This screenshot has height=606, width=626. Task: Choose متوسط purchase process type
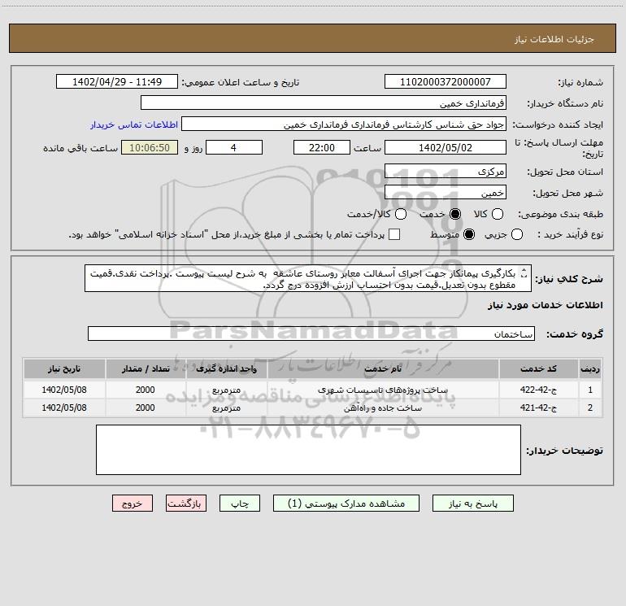pos(469,234)
